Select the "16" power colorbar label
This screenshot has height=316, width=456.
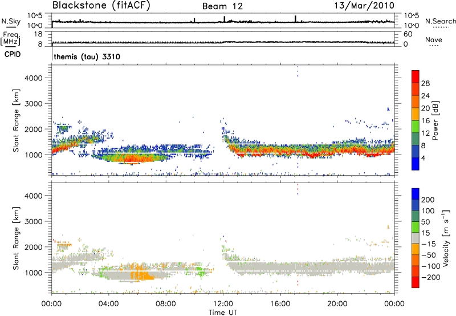pos(425,121)
